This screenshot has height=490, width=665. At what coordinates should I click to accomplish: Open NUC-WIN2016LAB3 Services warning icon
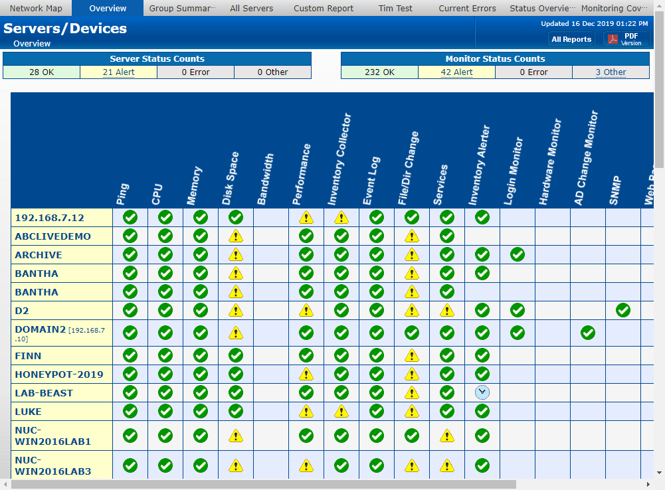click(x=446, y=466)
